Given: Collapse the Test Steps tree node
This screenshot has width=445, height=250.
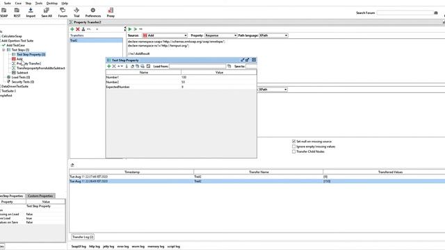Looking at the screenshot, I should 3,50.
